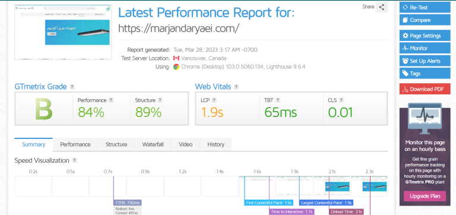Viewport: 456px width, 215px height.
Task: Click the TBT help icon
Action: coord(278,100)
